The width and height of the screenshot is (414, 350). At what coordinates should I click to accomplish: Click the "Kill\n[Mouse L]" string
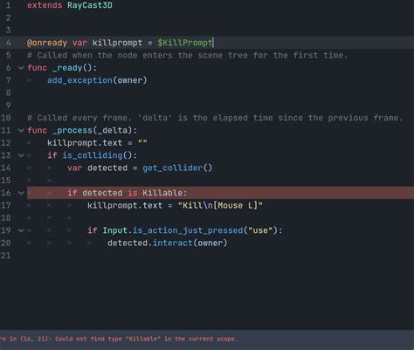click(x=220, y=206)
